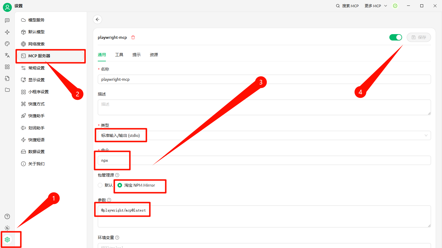Show help for 包管理源
Image resolution: width=442 pixels, height=248 pixels.
117,175
